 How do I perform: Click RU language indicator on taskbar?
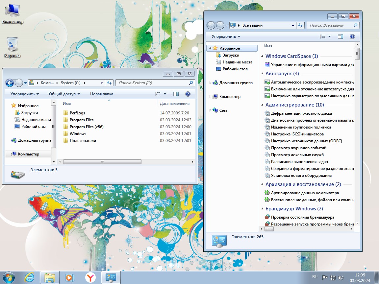pyautogui.click(x=315, y=277)
